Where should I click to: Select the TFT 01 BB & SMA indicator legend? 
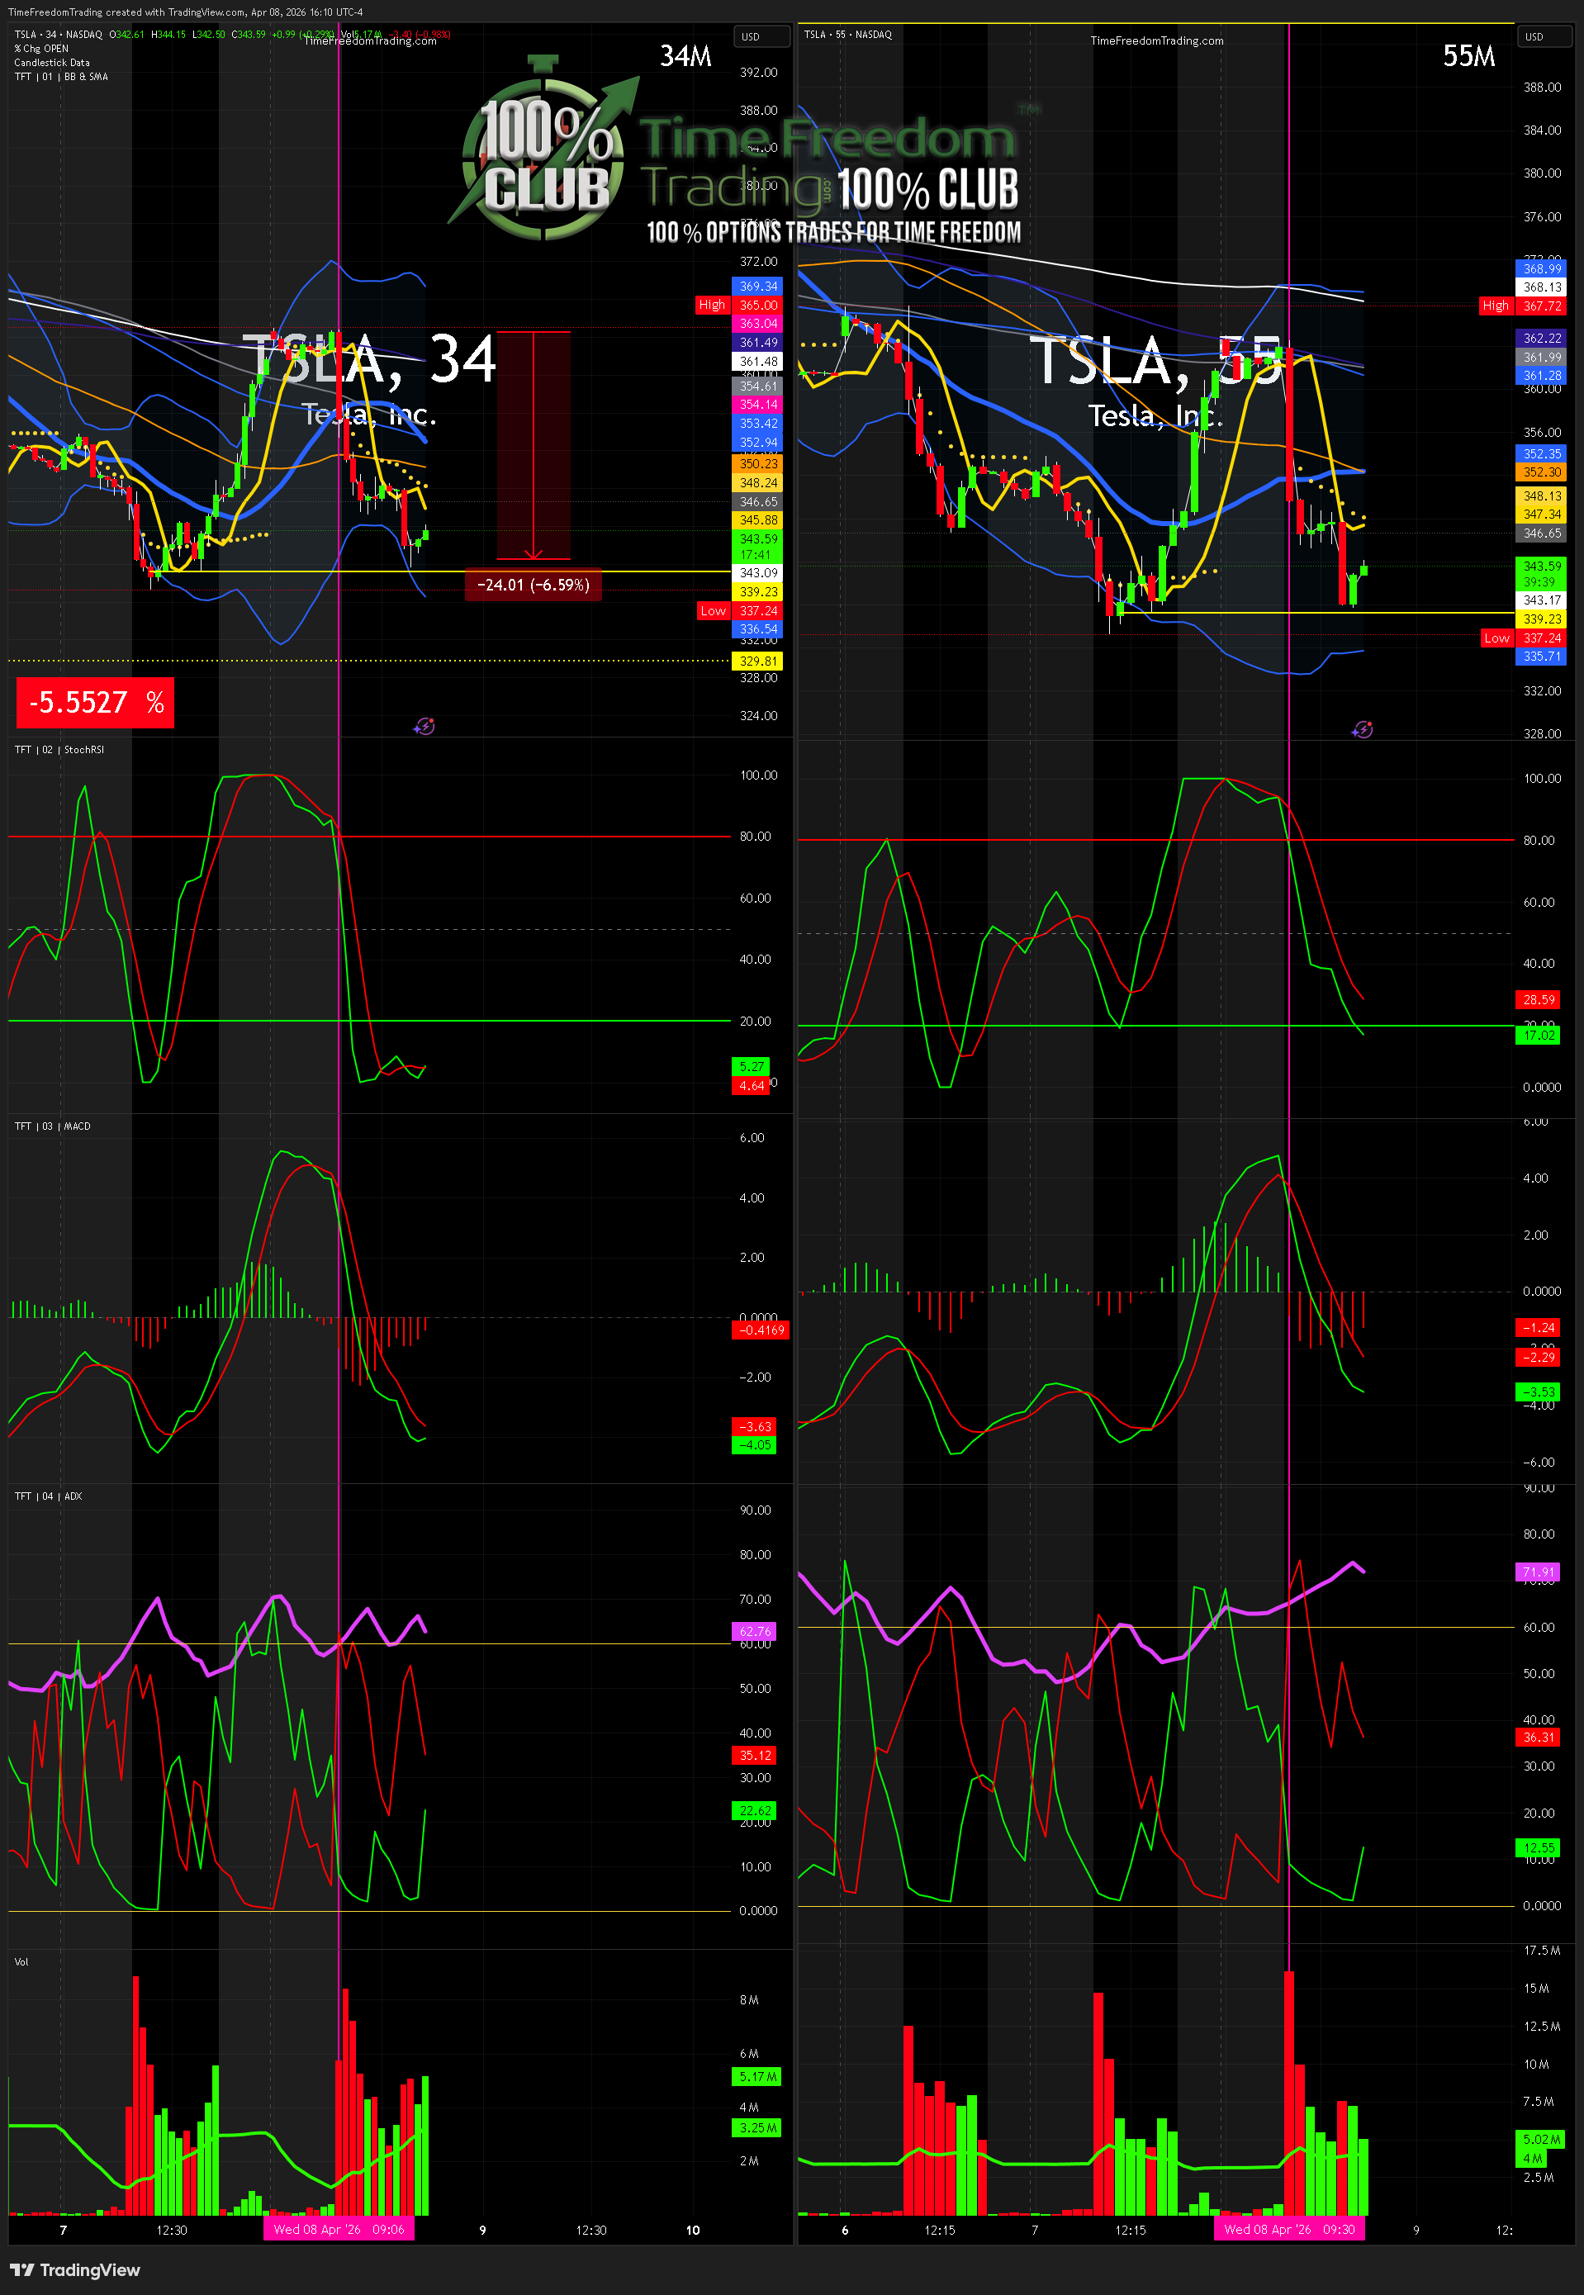pos(60,77)
